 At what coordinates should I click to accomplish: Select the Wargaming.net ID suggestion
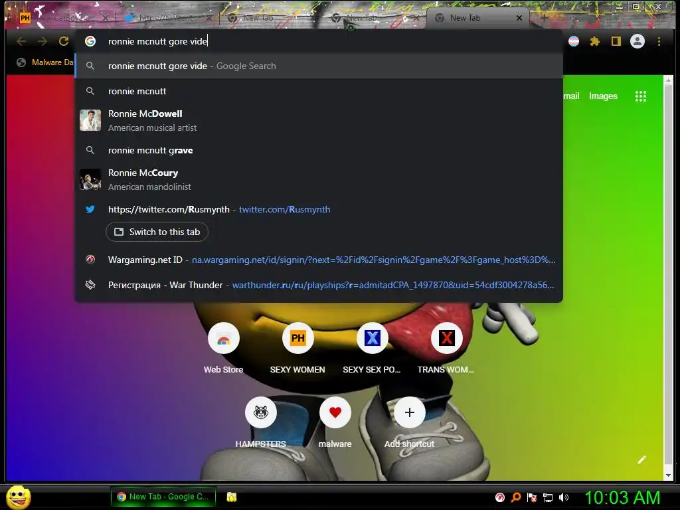coord(319,260)
